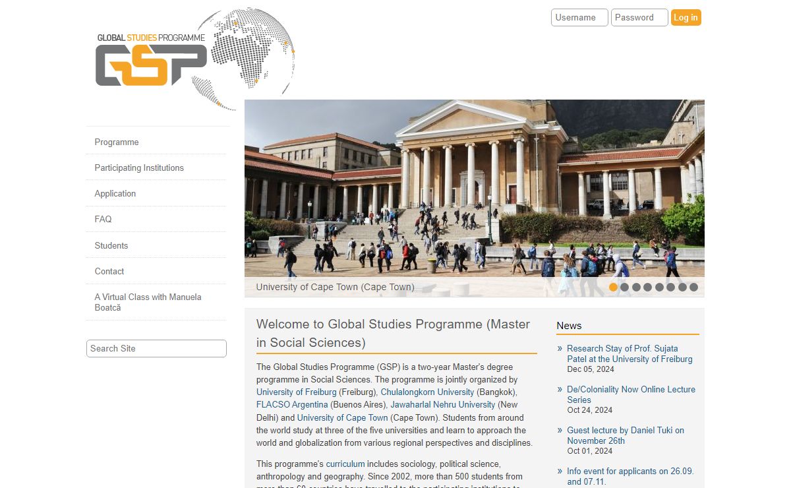Viewport: 791px width, 488px height.
Task: Open the FLACSO Argentina link
Action: pyautogui.click(x=292, y=404)
